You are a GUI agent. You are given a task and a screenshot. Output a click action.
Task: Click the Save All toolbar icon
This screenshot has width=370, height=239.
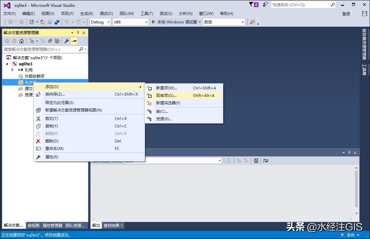tap(57, 22)
